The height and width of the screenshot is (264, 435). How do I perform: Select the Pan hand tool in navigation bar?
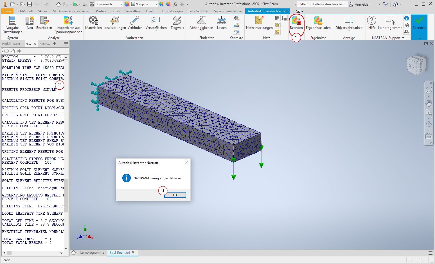429,103
